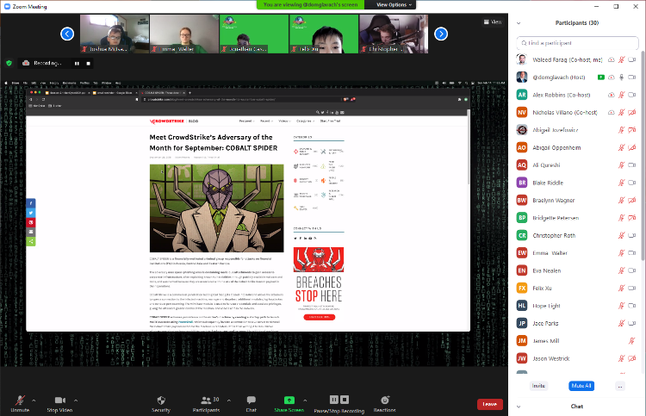
Task: Click the green share icon on blog sidebar
Action: (31, 241)
